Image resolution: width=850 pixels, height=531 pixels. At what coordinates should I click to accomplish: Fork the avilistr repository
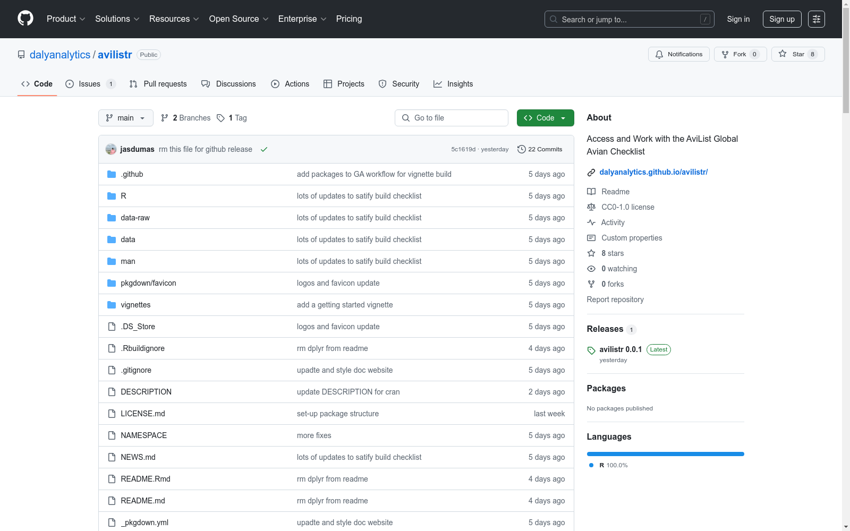coord(741,54)
